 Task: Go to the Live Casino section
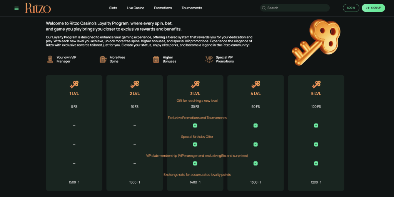(x=135, y=8)
